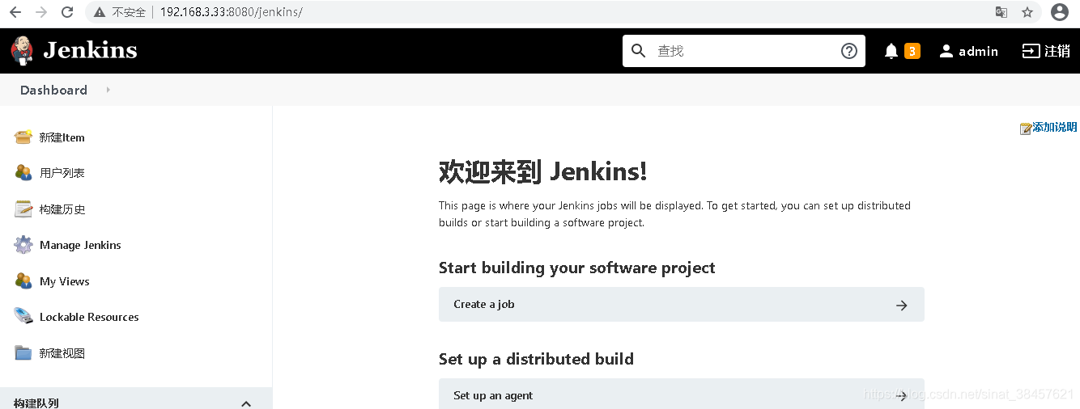Image resolution: width=1080 pixels, height=409 pixels.
Task: Click the Manage Jenkins gear icon
Action: 23,244
